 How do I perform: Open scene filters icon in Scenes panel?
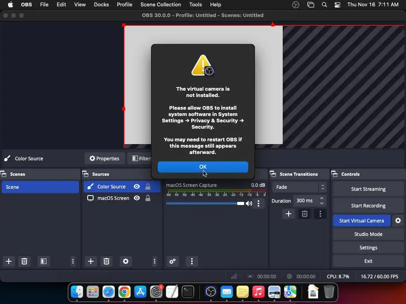(44, 261)
